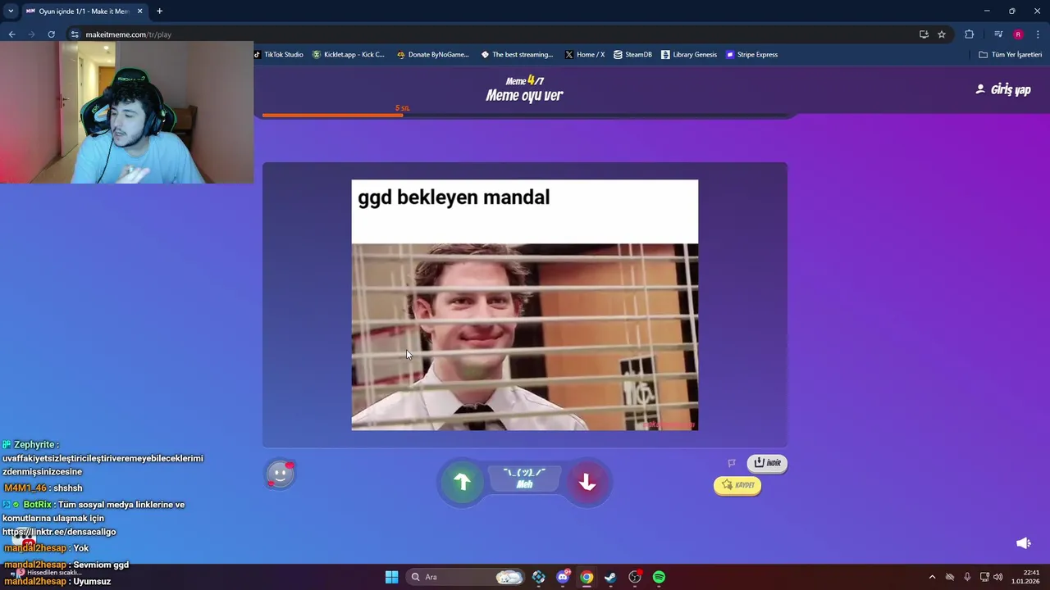Viewport: 1050px width, 590px height.
Task: Open the taskbar app left of Discord
Action: point(538,577)
